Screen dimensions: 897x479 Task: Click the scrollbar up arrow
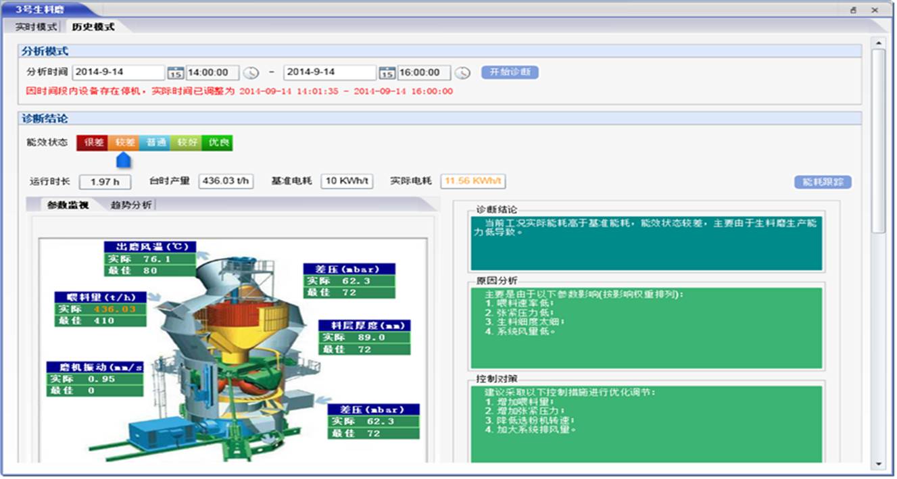[879, 43]
